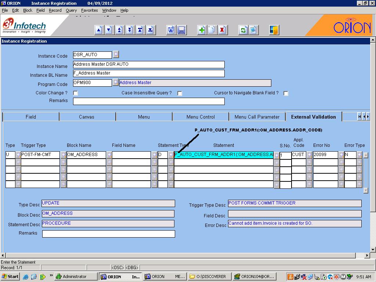The width and height of the screenshot is (376, 282).
Task: Click the next record down-arrow toolbar icon
Action: (109, 30)
